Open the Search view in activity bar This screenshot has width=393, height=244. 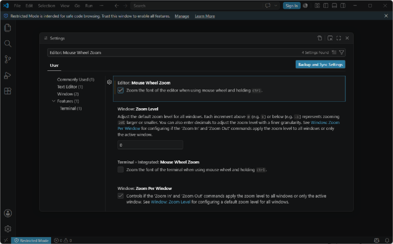8,44
